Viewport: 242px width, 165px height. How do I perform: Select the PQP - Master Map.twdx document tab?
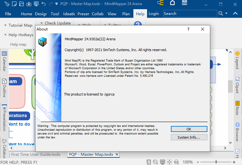(91, 154)
